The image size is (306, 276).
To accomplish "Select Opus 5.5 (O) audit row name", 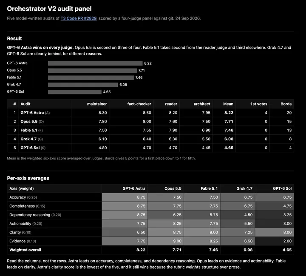I will pos(32,122).
